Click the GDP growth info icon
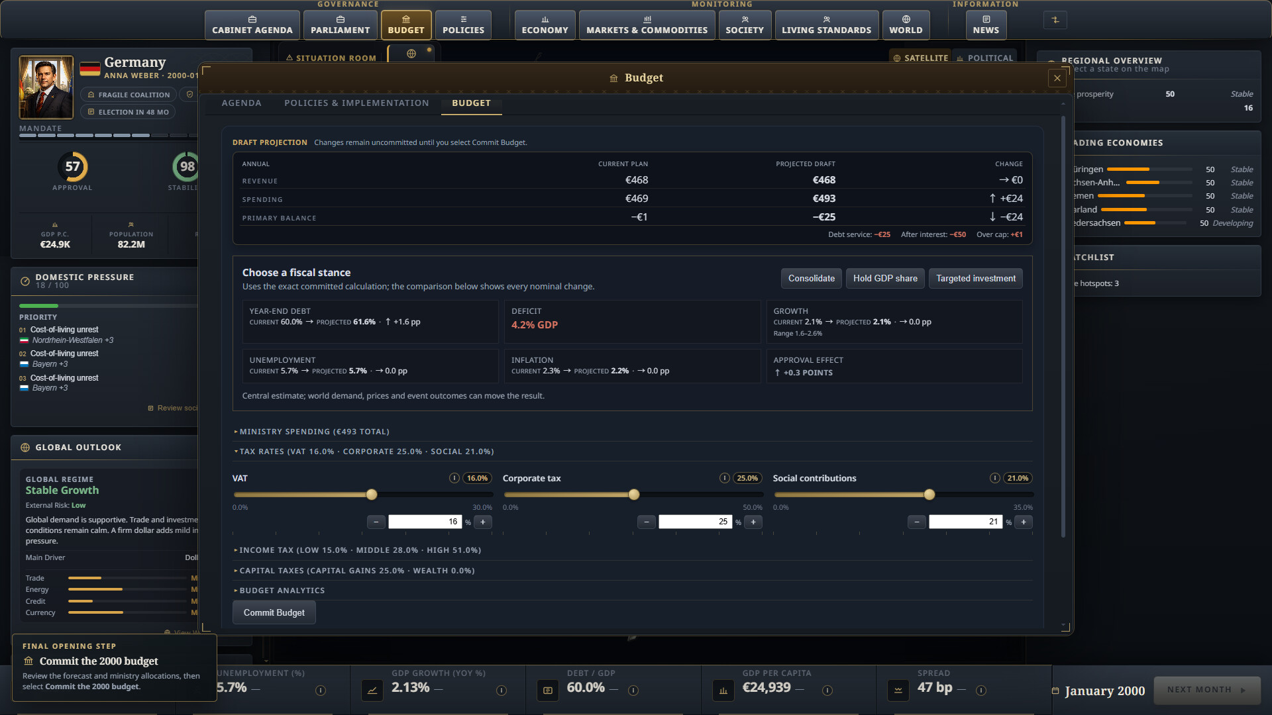Screen dimensions: 1272x715 click(x=502, y=691)
